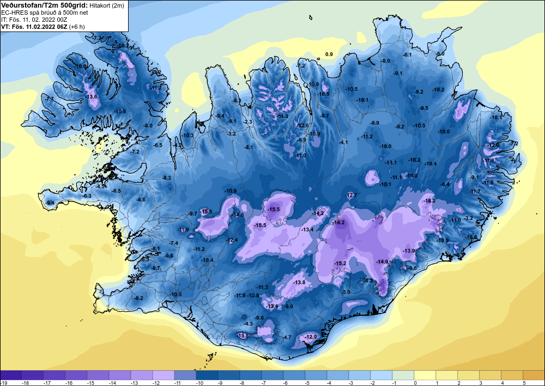Click the -14.9 temperature label

tap(381, 262)
